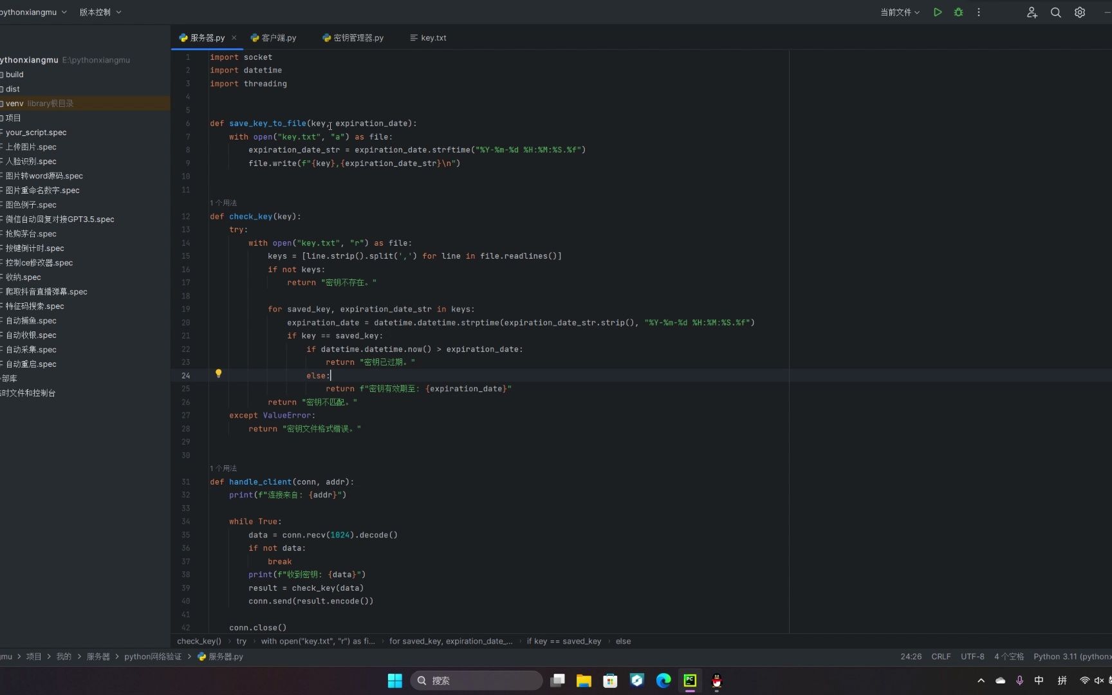The width and height of the screenshot is (1112, 695).
Task: Open cursor position 24:26 go-to-line widget
Action: [x=911, y=656]
